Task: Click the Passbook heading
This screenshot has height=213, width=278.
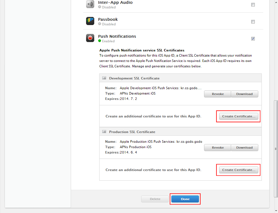Action: click(x=108, y=19)
